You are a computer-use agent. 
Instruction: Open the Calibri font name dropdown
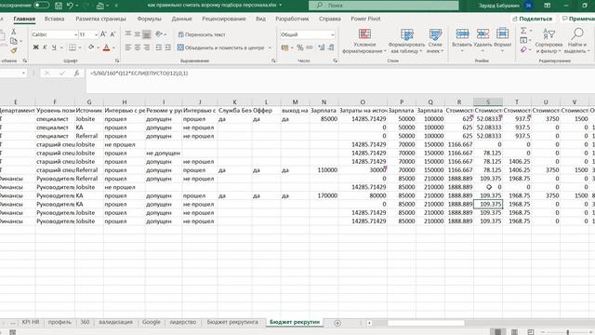[x=75, y=34]
